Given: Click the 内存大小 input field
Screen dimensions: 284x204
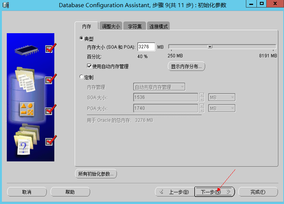Looking at the screenshot, I should coord(146,47).
